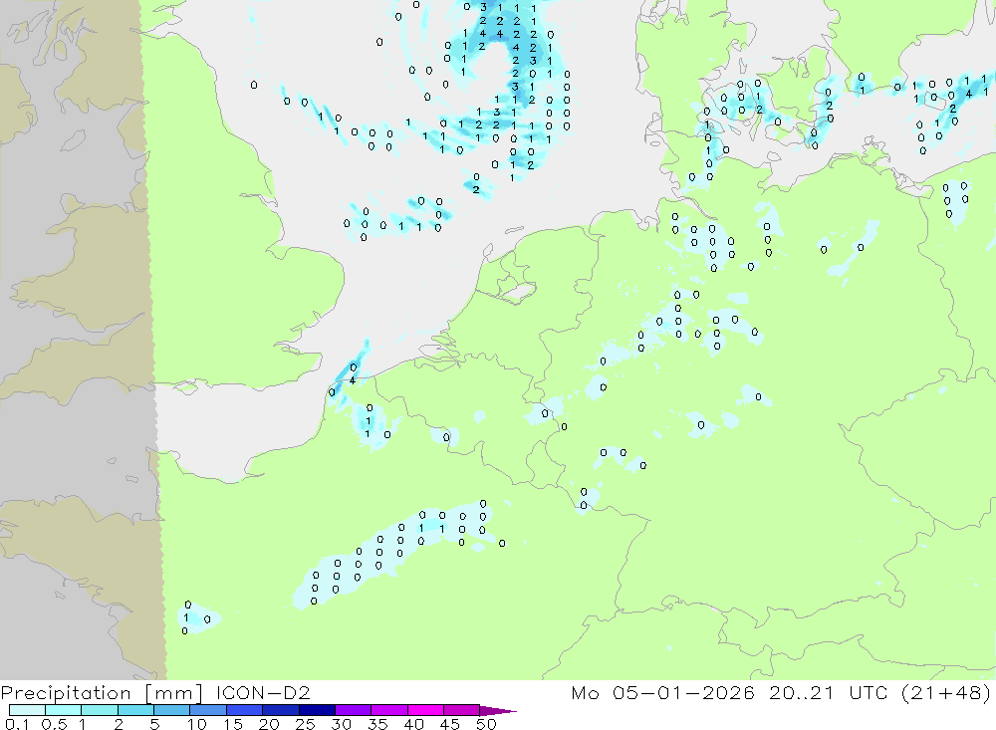Pick legend swatch between 10 and 15

[x=208, y=710]
